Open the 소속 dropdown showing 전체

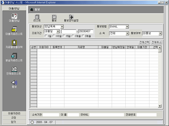119,33
